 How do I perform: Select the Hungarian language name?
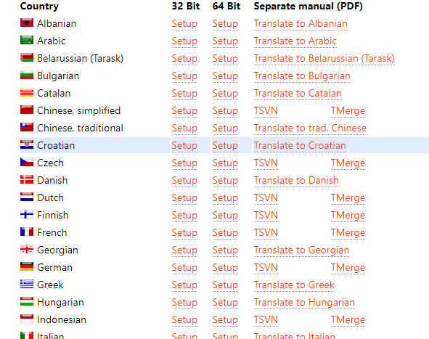tap(60, 303)
